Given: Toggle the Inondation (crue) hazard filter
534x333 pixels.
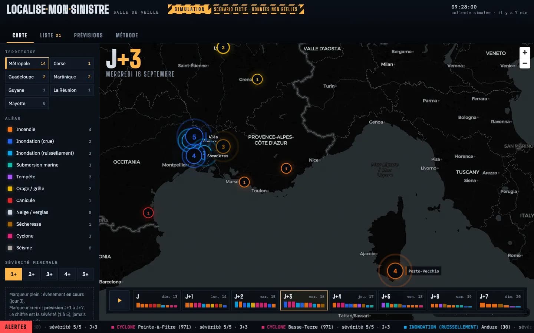Looking at the screenshot, I should [x=49, y=141].
